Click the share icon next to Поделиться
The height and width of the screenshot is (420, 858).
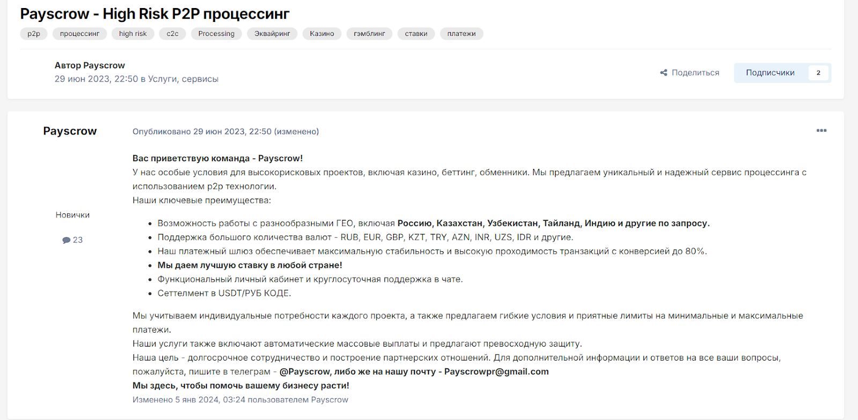click(x=664, y=72)
